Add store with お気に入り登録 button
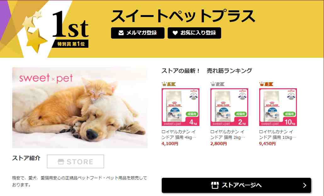This screenshot has width=324, height=196. pos(194,33)
